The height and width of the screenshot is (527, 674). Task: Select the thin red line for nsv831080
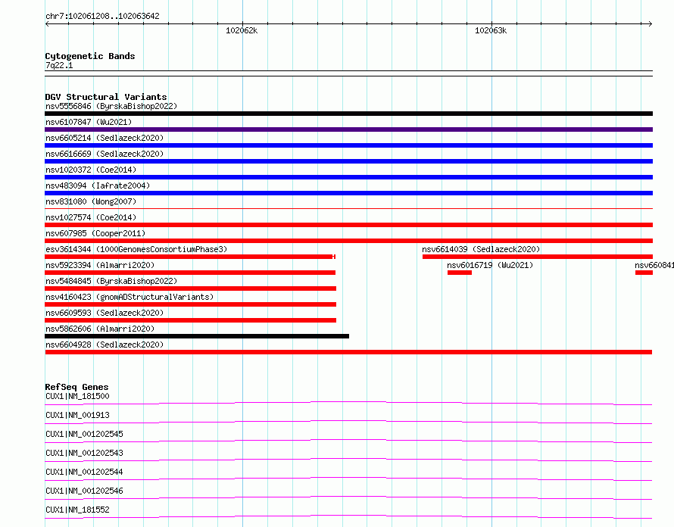348,209
